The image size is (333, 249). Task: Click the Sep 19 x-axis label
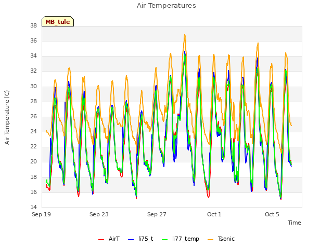[42, 214]
